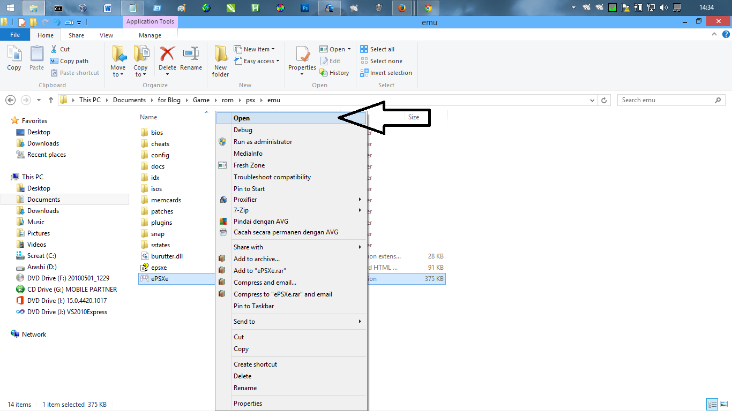Click Invert selection in ribbon
The width and height of the screenshot is (732, 411).
point(386,73)
